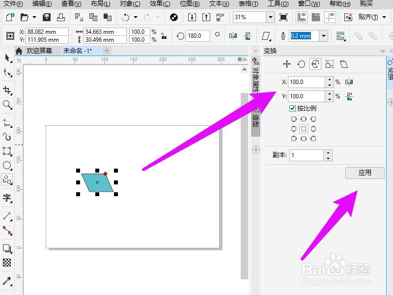
Task: Open the Rotate tab in Transform docker
Action: pyautogui.click(x=301, y=64)
